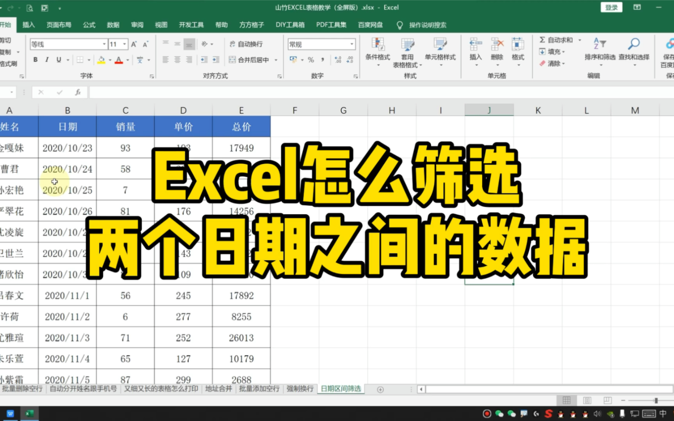Apply left text alignment
The height and width of the screenshot is (421, 674).
165,60
